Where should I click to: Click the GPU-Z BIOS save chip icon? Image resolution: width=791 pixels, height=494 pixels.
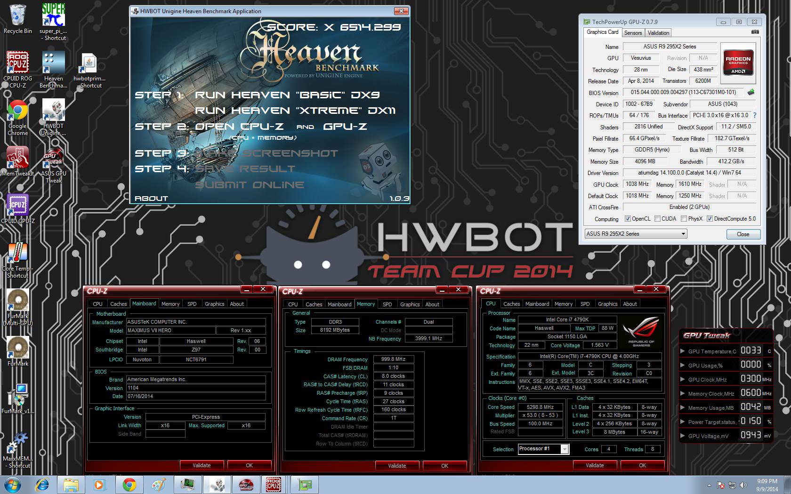(x=751, y=92)
